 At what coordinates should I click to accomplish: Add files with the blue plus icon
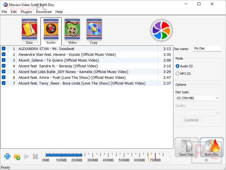pos(7,156)
